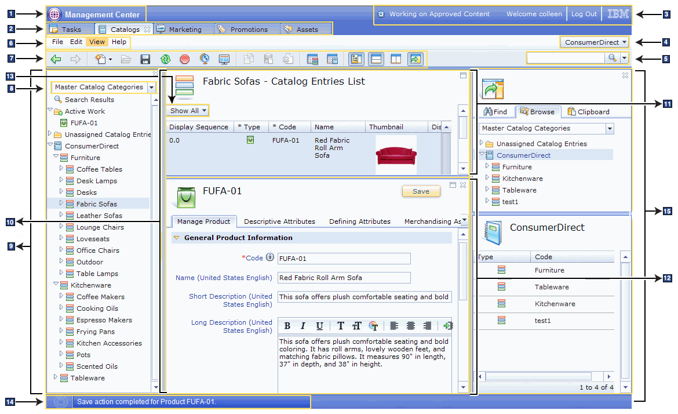Click the Management Center logo icon

pos(54,14)
